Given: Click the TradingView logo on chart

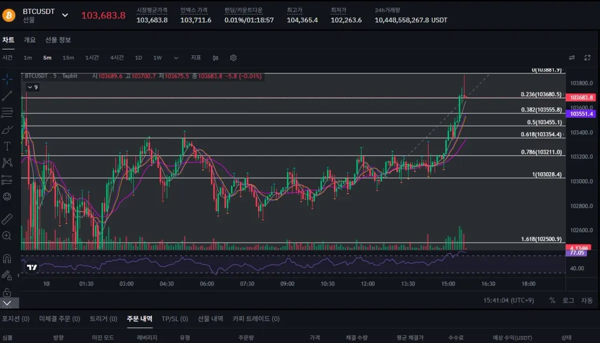Looking at the screenshot, I should click(32, 267).
